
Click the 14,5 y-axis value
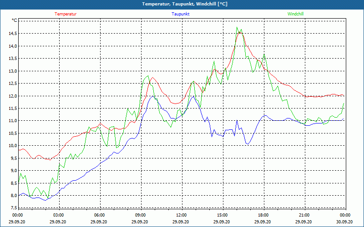pyautogui.click(x=13, y=34)
